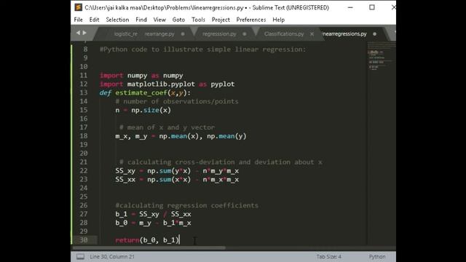This screenshot has height=262, width=466.
Task: Click the word estimate_coef on line 13
Action: pos(141,93)
